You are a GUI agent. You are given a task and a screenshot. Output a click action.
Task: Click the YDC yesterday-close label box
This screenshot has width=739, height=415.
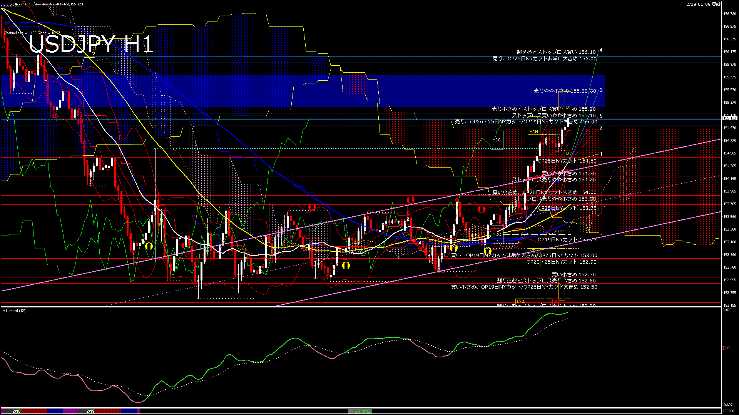tap(497, 140)
